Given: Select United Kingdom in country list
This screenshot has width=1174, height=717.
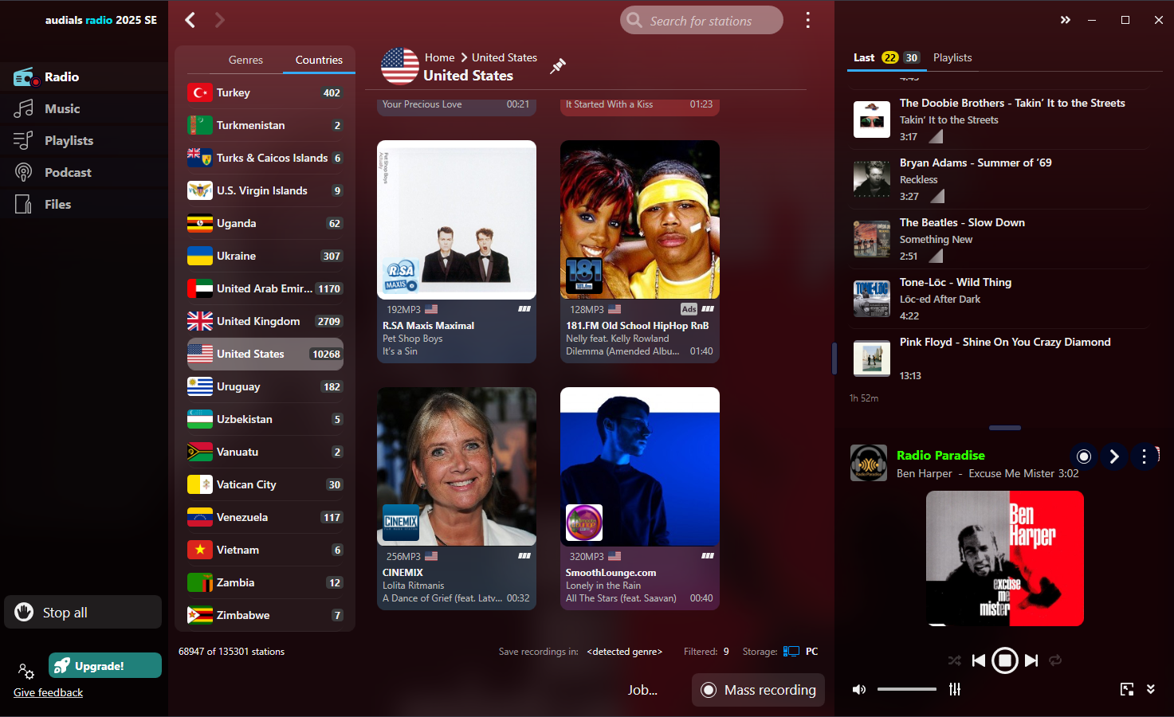Looking at the screenshot, I should pos(265,321).
